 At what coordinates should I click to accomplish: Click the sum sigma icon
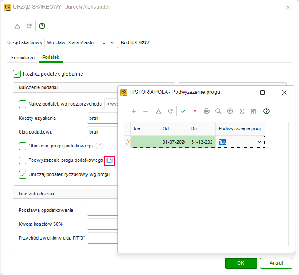[x=242, y=111]
